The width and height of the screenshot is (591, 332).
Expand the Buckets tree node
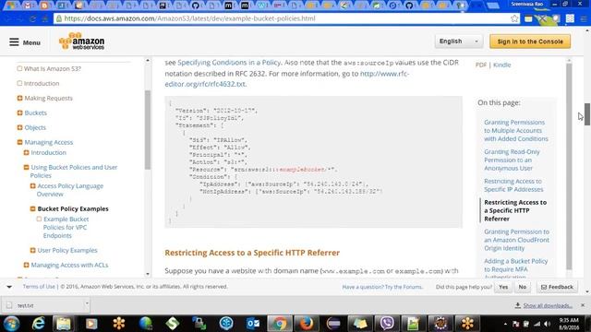pyautogui.click(x=19, y=113)
